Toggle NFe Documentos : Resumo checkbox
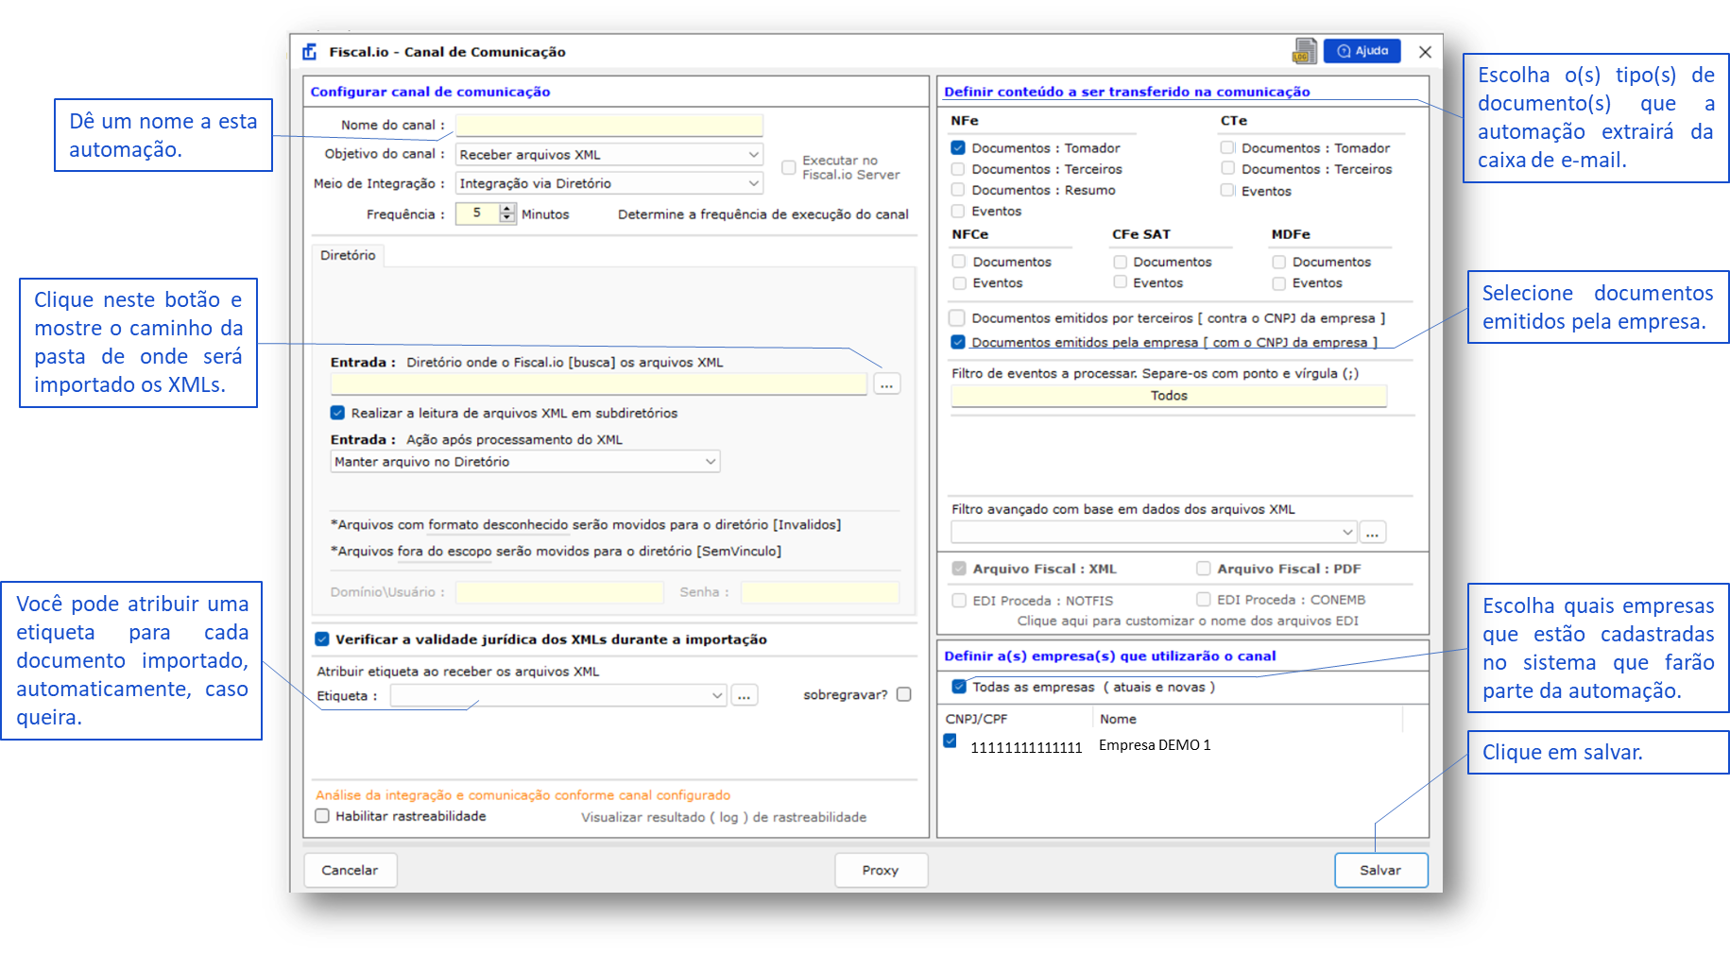 958,190
